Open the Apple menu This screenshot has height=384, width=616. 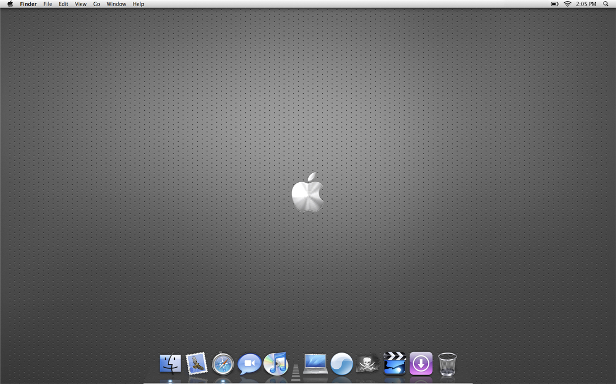[10, 4]
